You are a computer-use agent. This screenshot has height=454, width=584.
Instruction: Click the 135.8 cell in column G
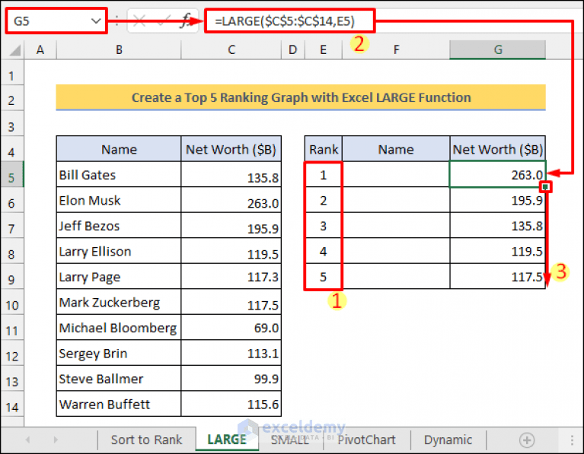click(x=498, y=226)
